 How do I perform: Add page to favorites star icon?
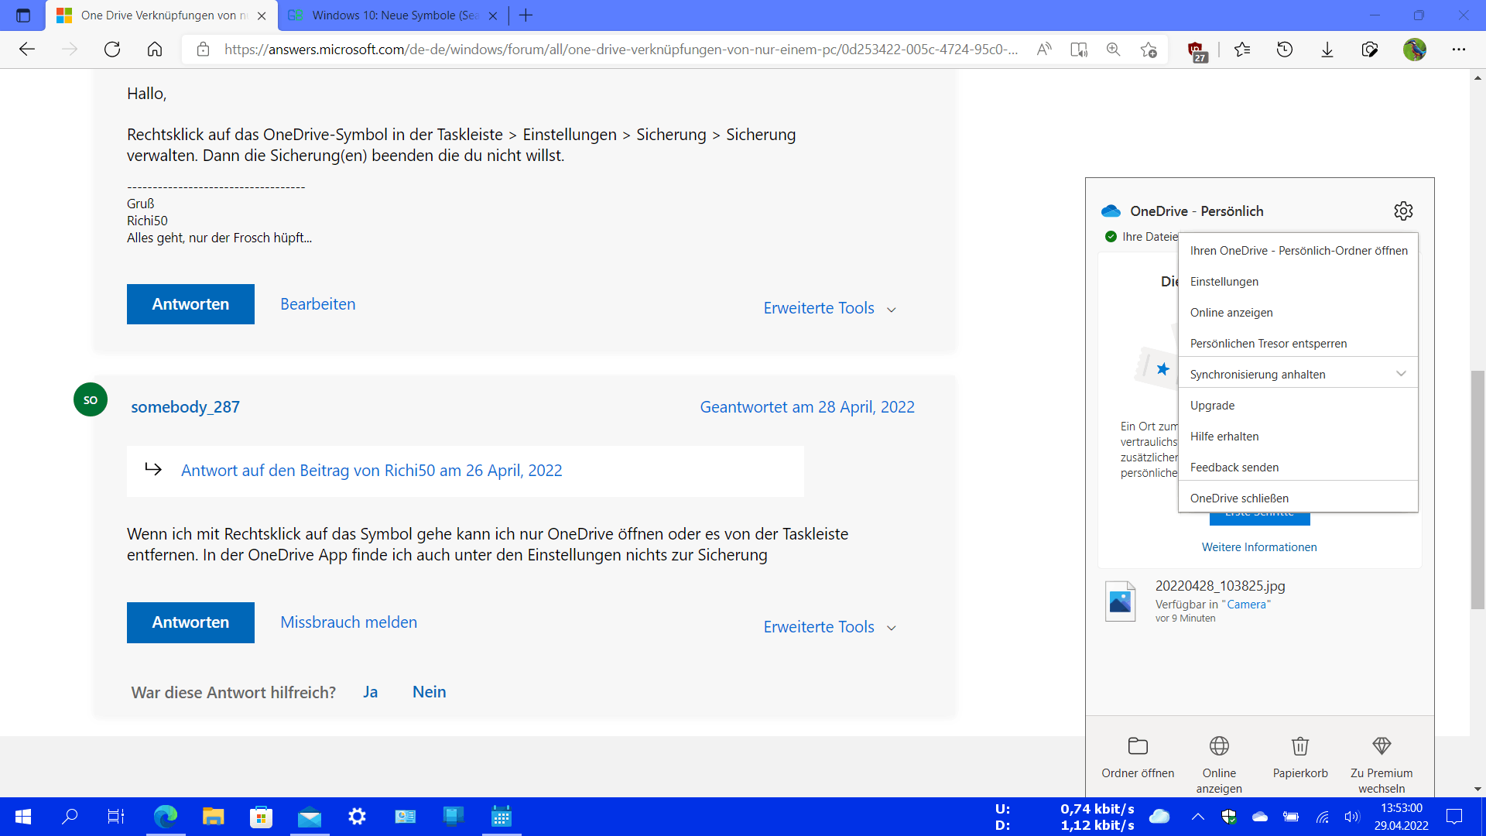click(1149, 50)
